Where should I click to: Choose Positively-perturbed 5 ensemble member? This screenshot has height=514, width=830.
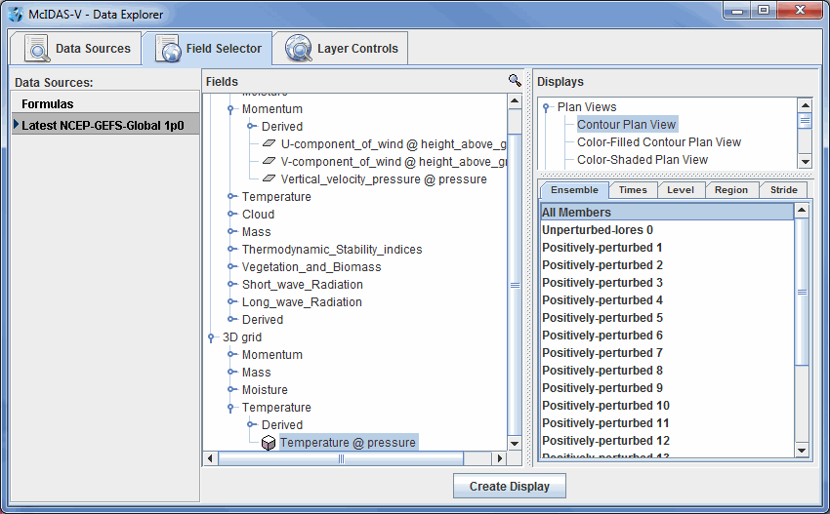coord(602,318)
